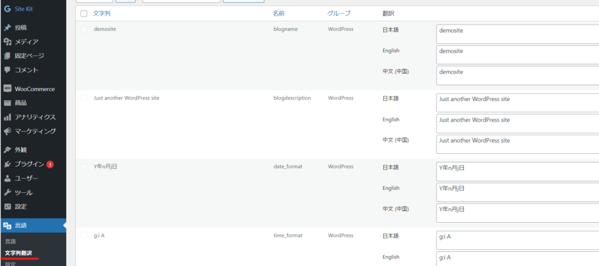Open media via the メディア icon
Screen dimensions: 599x266
click(x=8, y=42)
